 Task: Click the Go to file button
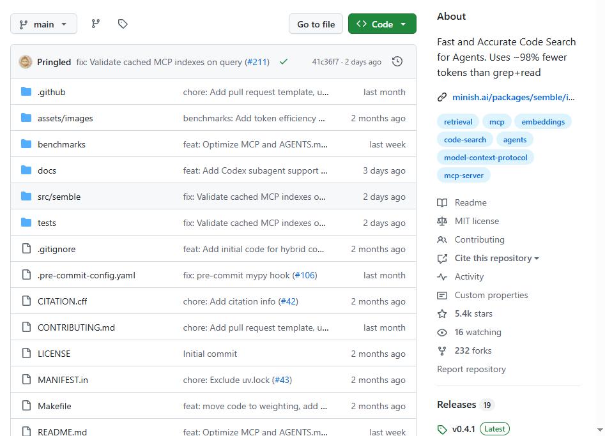(316, 24)
